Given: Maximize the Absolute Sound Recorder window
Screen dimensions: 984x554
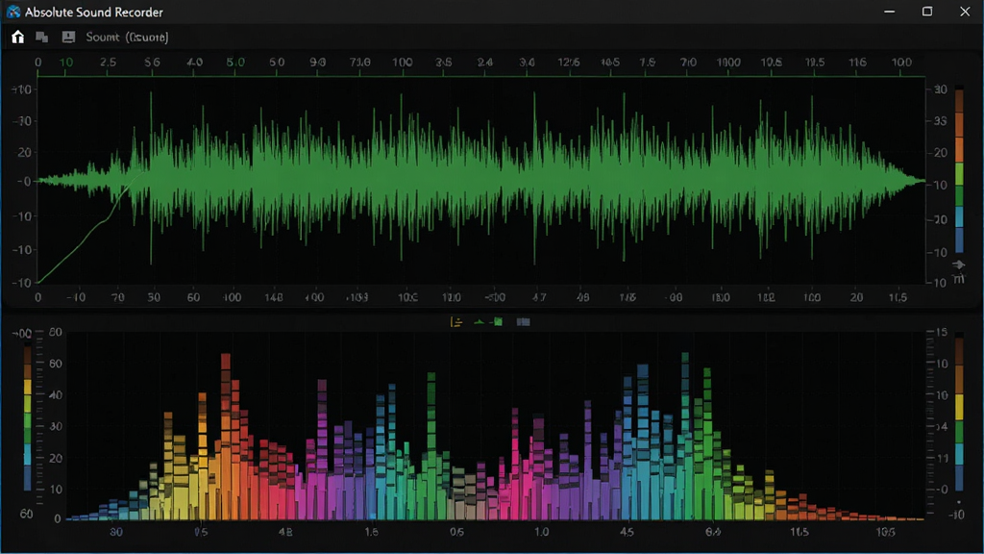Looking at the screenshot, I should click(x=927, y=12).
